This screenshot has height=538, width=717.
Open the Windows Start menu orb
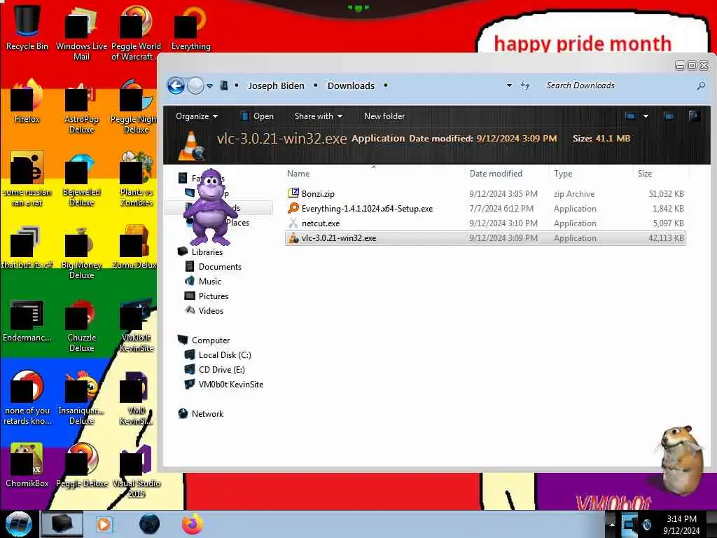click(18, 524)
